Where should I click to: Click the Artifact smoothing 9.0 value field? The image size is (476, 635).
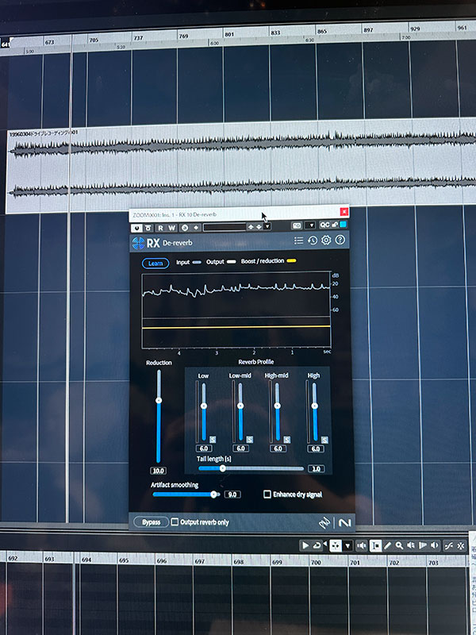tap(232, 495)
